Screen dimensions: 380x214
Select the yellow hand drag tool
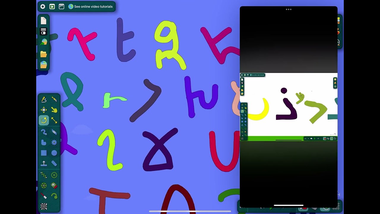pyautogui.click(x=54, y=110)
